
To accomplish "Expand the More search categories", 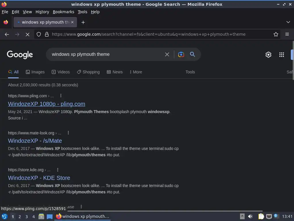I will [136, 72].
